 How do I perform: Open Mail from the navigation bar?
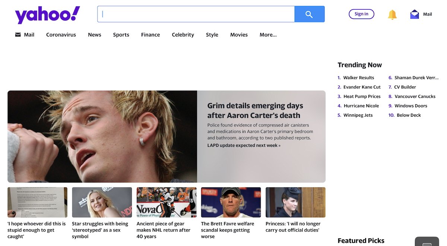coord(29,35)
